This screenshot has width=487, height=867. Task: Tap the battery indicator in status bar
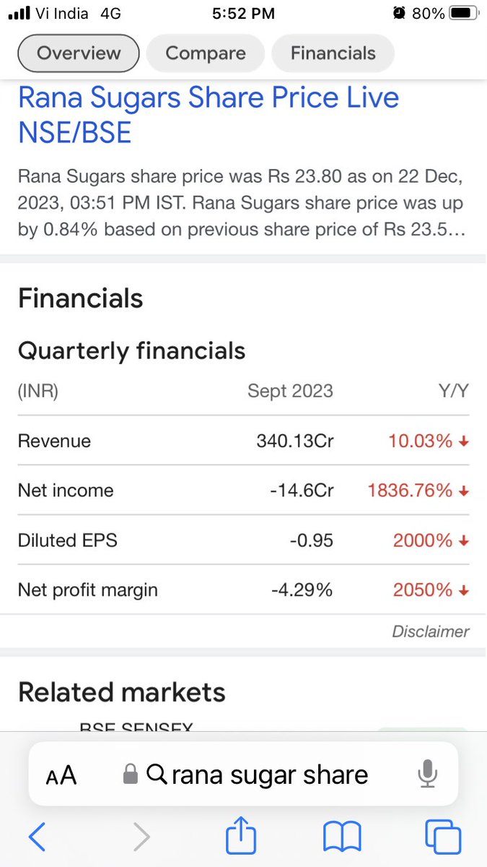click(x=464, y=13)
